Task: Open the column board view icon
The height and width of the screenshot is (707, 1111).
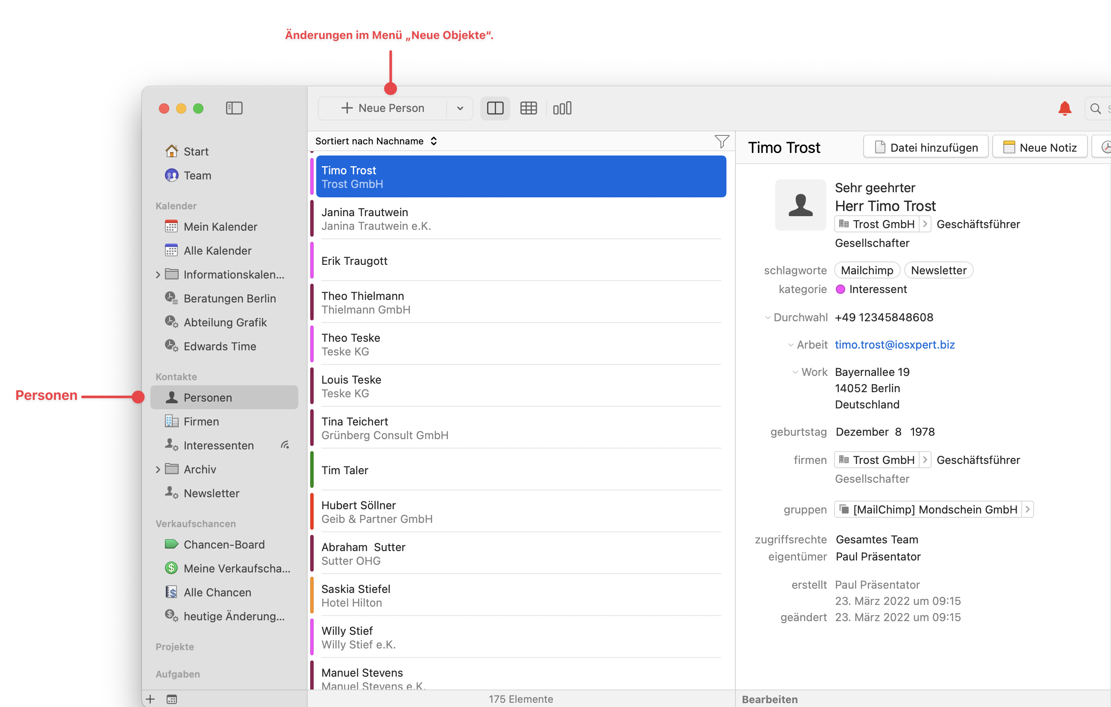Action: (562, 108)
